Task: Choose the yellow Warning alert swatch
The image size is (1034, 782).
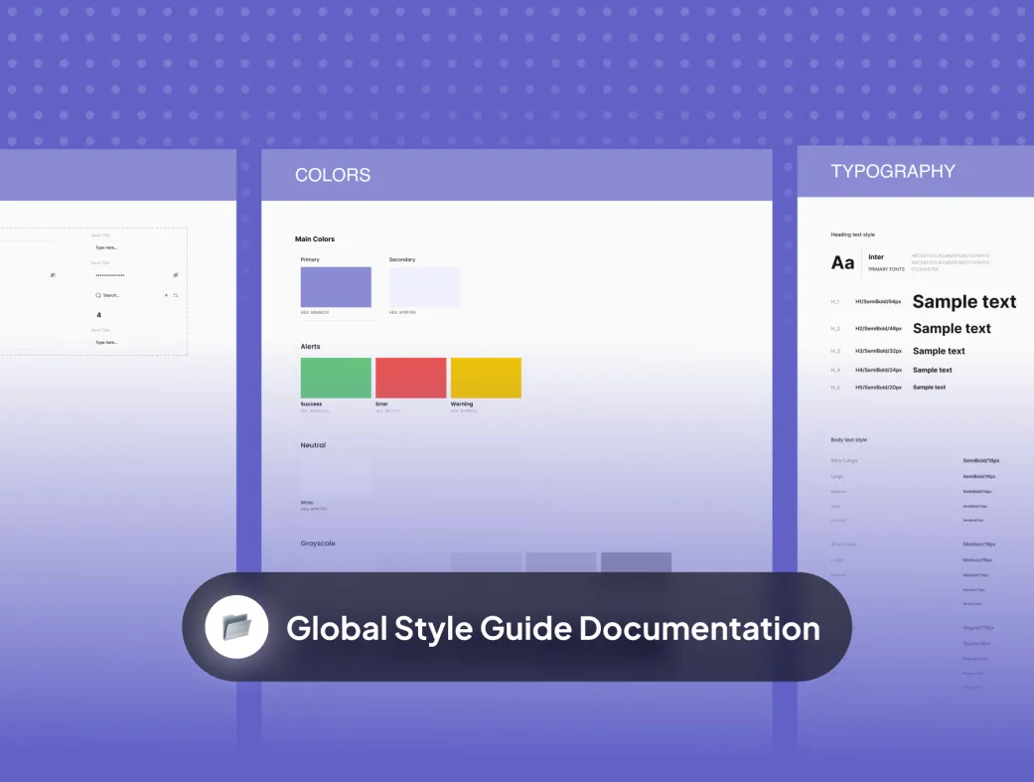Action: pyautogui.click(x=486, y=379)
